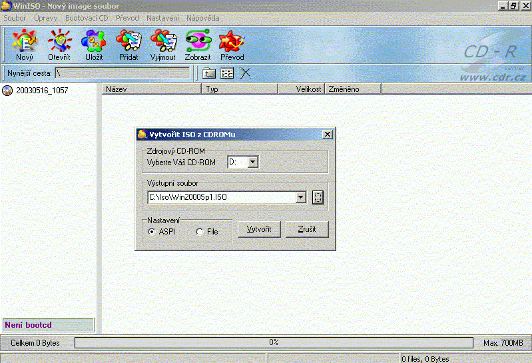The image size is (532, 363).
Task: Click the Zrušit button
Action: coord(307,229)
